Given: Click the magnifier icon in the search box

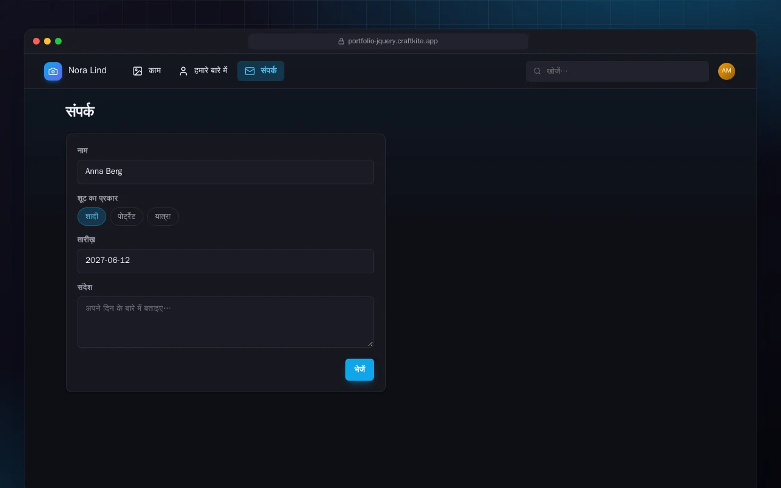Looking at the screenshot, I should pyautogui.click(x=538, y=71).
